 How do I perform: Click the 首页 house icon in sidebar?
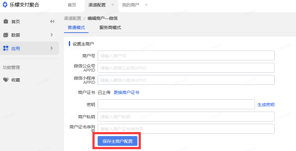[x=6, y=21]
